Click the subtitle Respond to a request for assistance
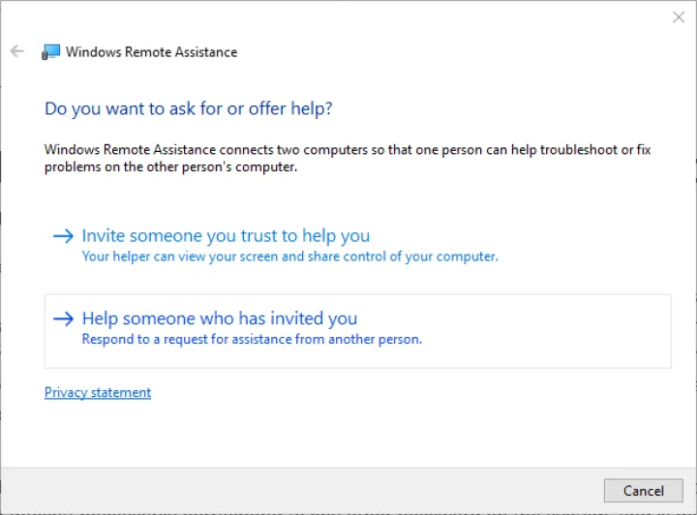The width and height of the screenshot is (697, 515). (252, 339)
